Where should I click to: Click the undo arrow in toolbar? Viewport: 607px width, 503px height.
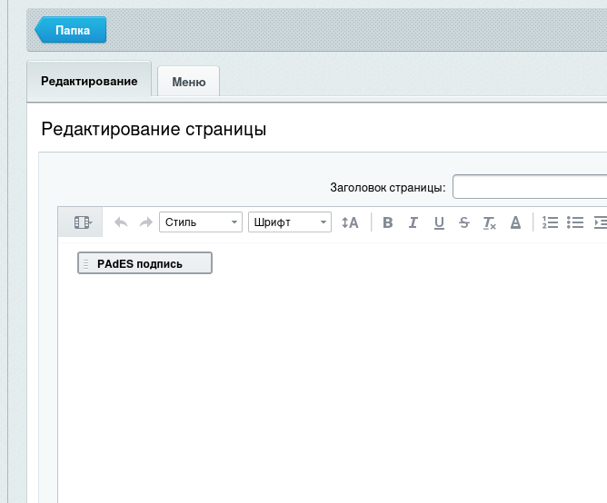pos(121,222)
